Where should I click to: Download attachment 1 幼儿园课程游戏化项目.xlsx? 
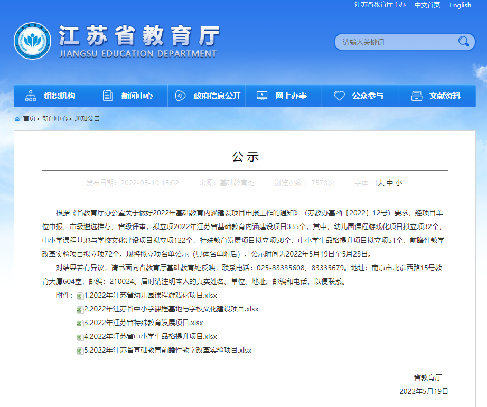[x=151, y=295]
